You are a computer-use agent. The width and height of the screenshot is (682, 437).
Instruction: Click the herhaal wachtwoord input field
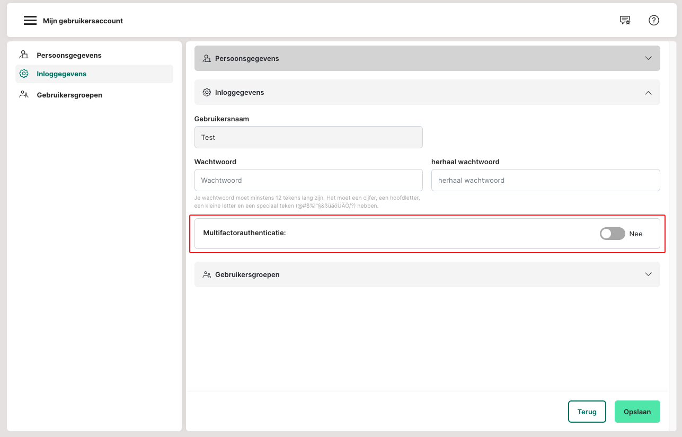(x=545, y=180)
